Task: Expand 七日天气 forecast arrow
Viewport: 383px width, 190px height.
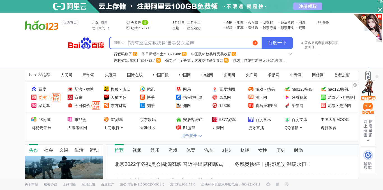Action: (x=109, y=28)
